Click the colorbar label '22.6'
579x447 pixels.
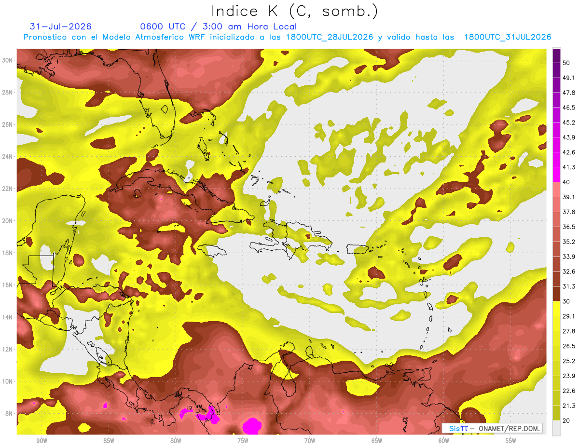(x=569, y=391)
